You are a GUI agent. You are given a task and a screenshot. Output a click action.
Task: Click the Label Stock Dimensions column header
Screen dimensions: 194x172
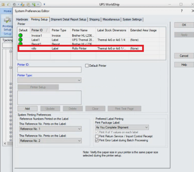[x=112, y=30]
